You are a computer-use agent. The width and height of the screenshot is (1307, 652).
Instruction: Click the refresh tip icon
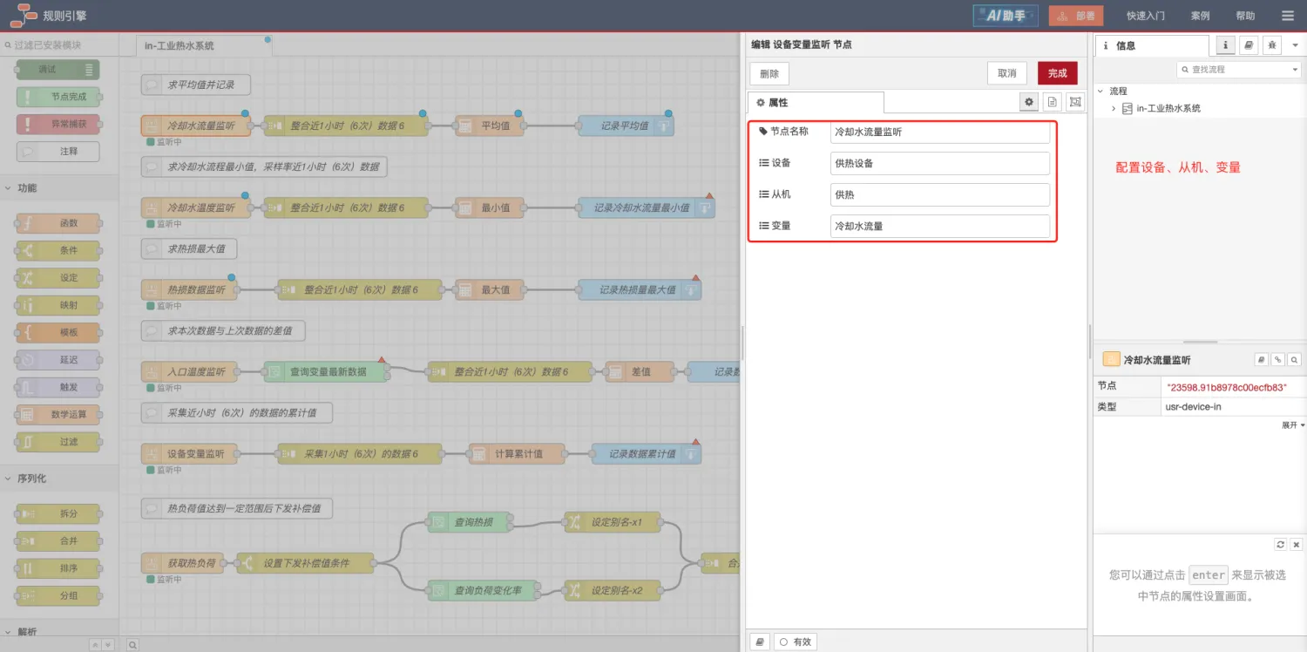1280,544
